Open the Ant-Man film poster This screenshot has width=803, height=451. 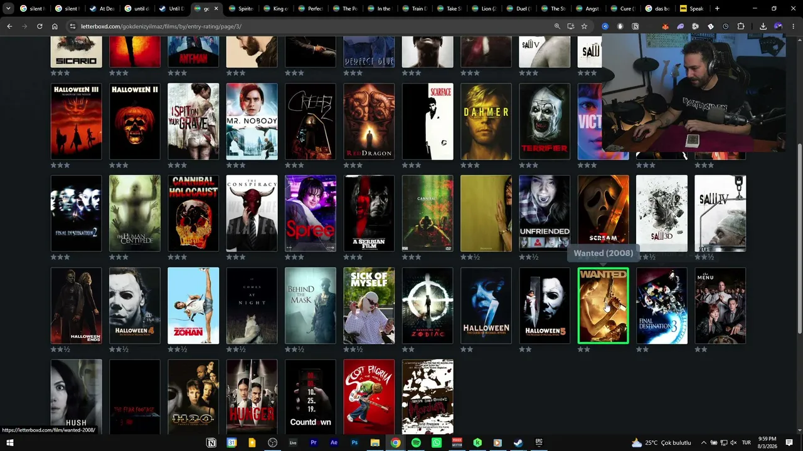[193, 52]
